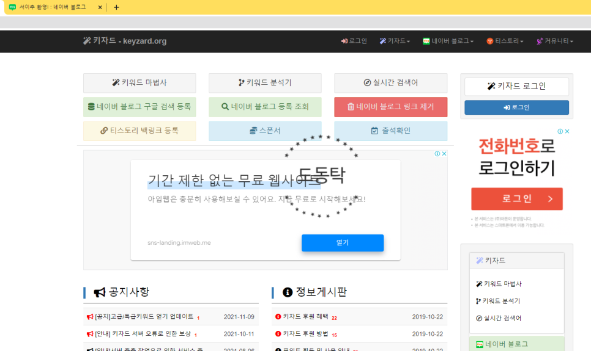591x351 pixels.
Task: Click the wand icon beside keyzard.org logo
Action: click(87, 41)
